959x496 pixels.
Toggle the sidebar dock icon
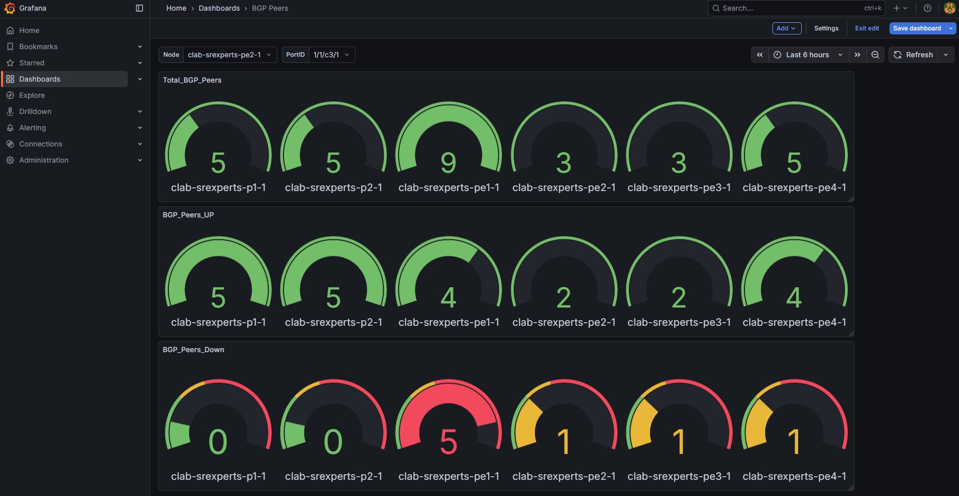[x=139, y=8]
